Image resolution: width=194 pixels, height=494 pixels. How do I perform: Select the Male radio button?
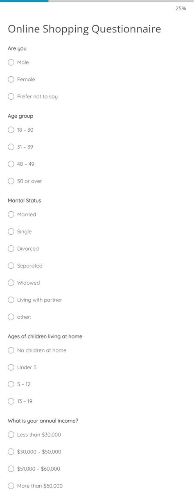[11, 62]
